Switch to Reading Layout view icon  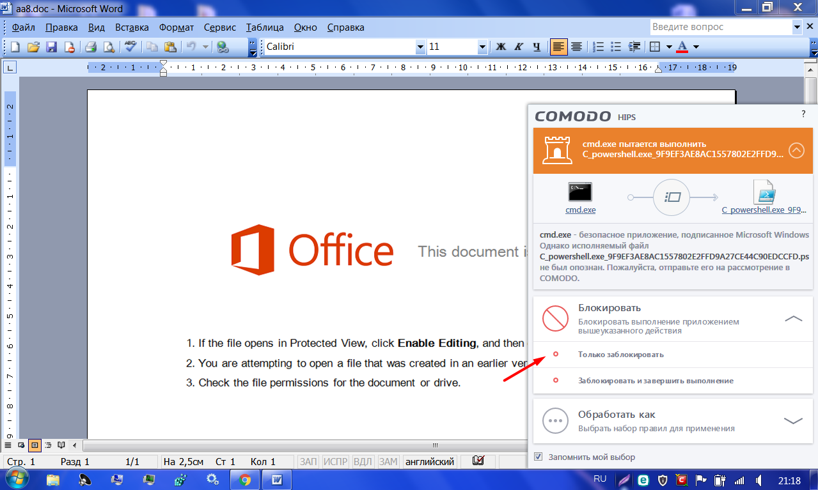(61, 445)
